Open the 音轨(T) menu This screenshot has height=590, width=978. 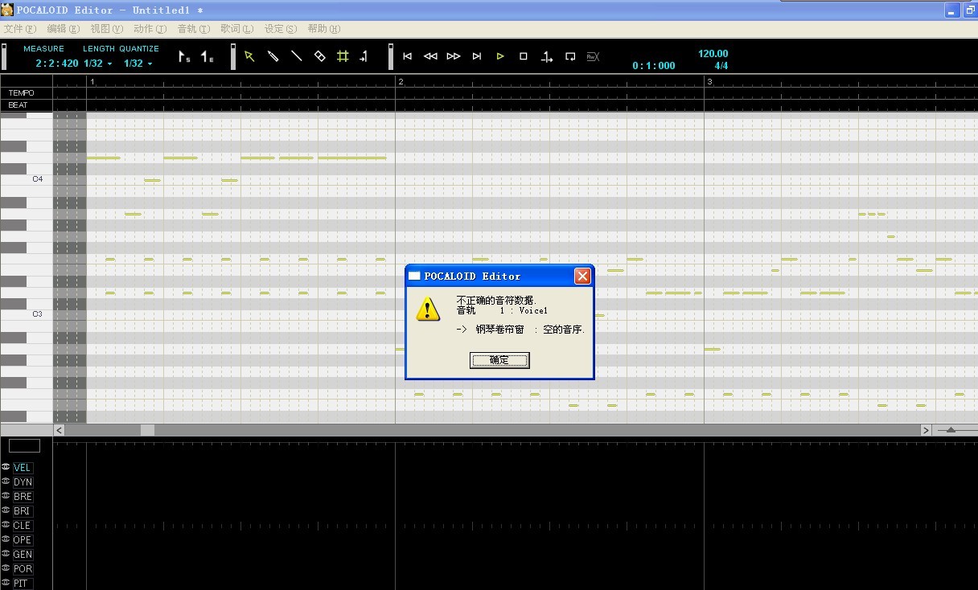click(194, 29)
